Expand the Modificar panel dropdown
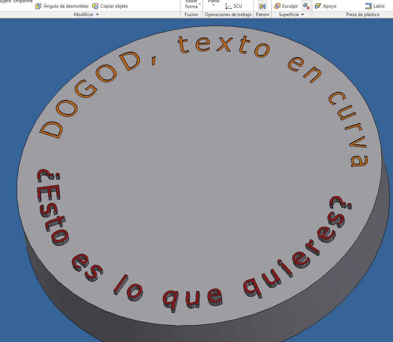Viewport: 393px width, 342px height. pos(97,15)
